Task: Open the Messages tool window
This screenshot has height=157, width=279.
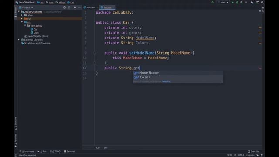Action: [27, 151]
